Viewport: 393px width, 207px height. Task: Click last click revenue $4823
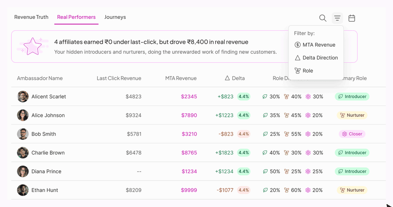[134, 97]
